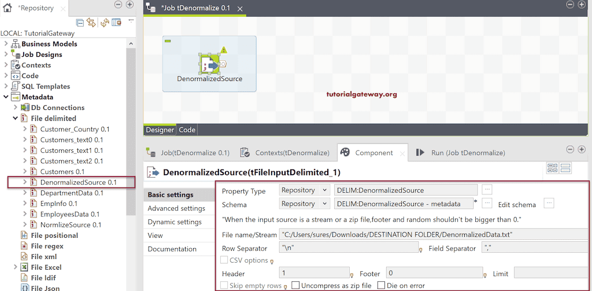Click the filter repository icon
The width and height of the screenshot is (592, 291).
116,23
